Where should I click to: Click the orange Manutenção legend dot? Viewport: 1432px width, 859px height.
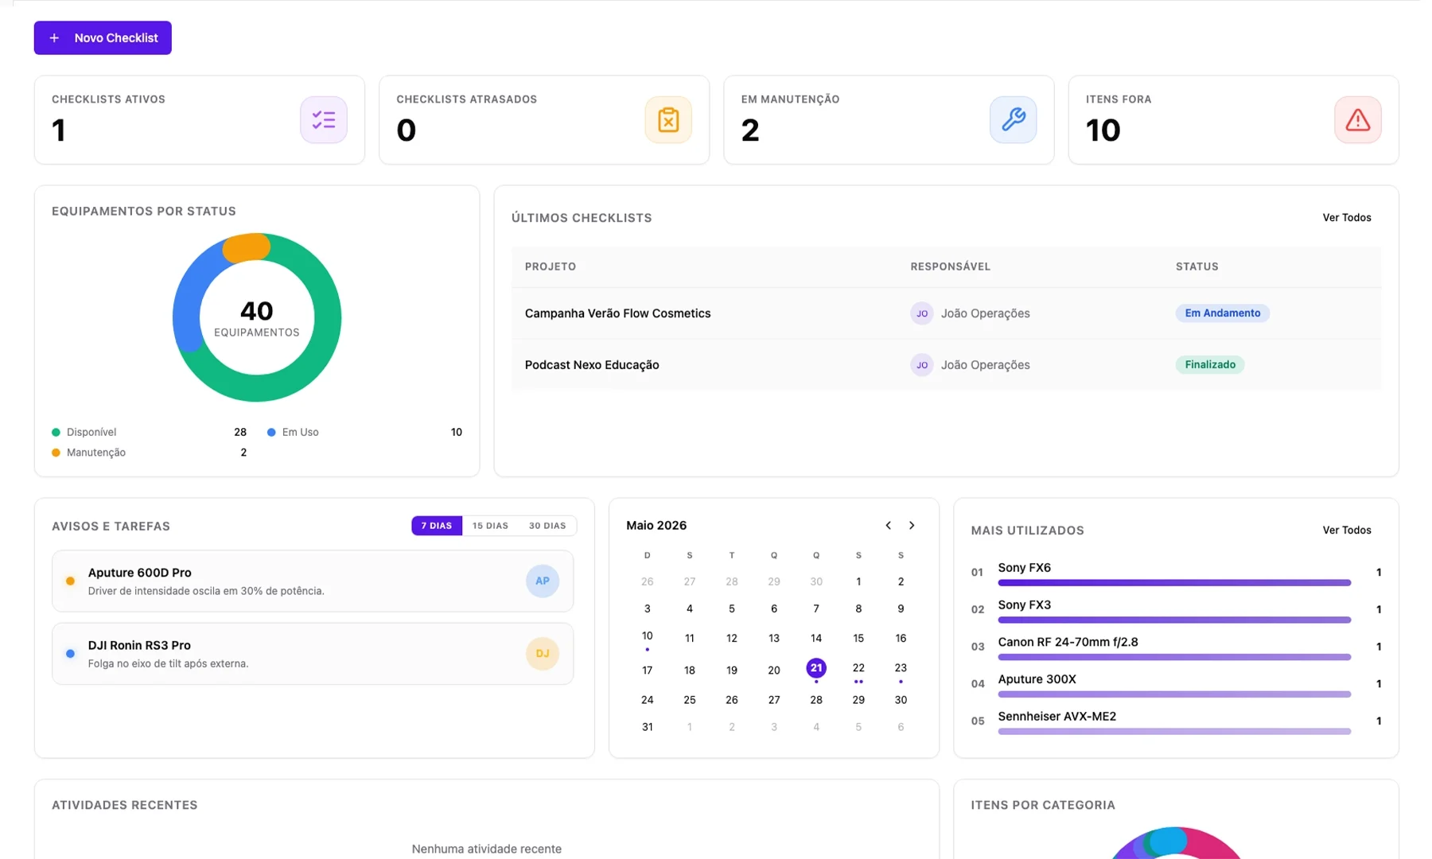[56, 453]
